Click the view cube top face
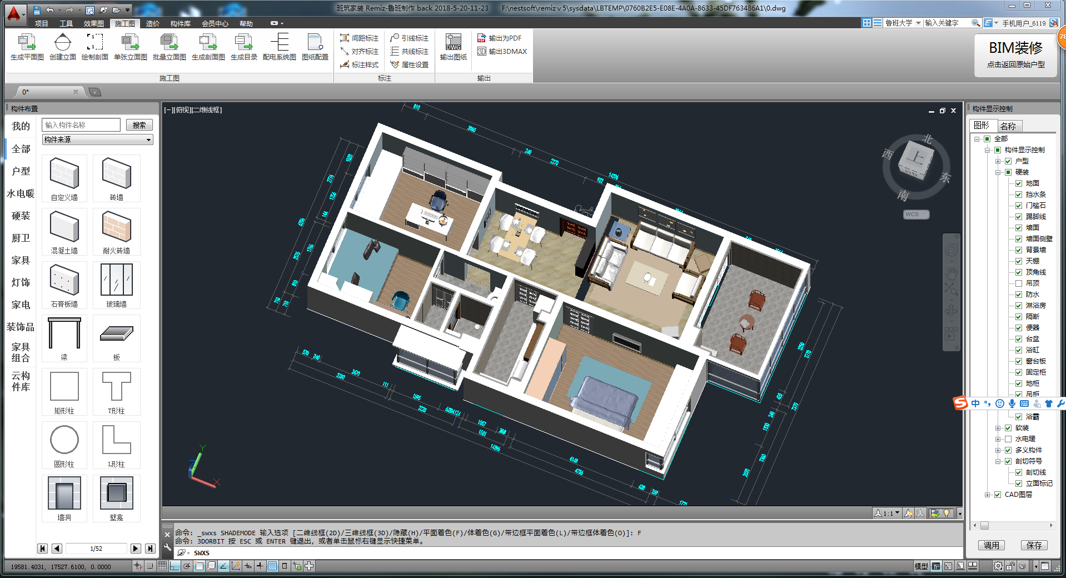The height and width of the screenshot is (578, 1066). click(916, 158)
